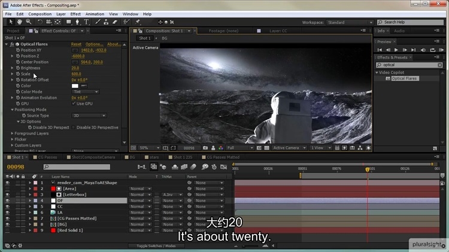Viewport: 449px width, 252px height.
Task: Switch to the Audio panel tab
Action: coord(399,31)
